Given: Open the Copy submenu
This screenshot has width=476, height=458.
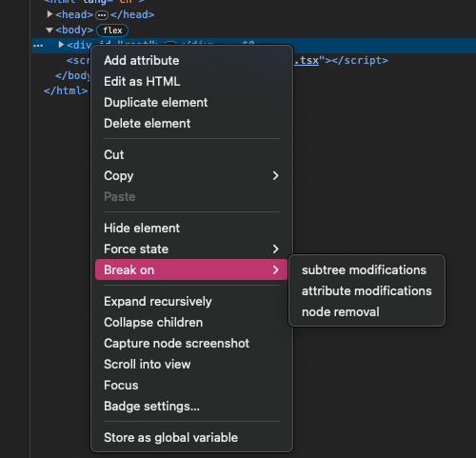Looking at the screenshot, I should pos(191,175).
